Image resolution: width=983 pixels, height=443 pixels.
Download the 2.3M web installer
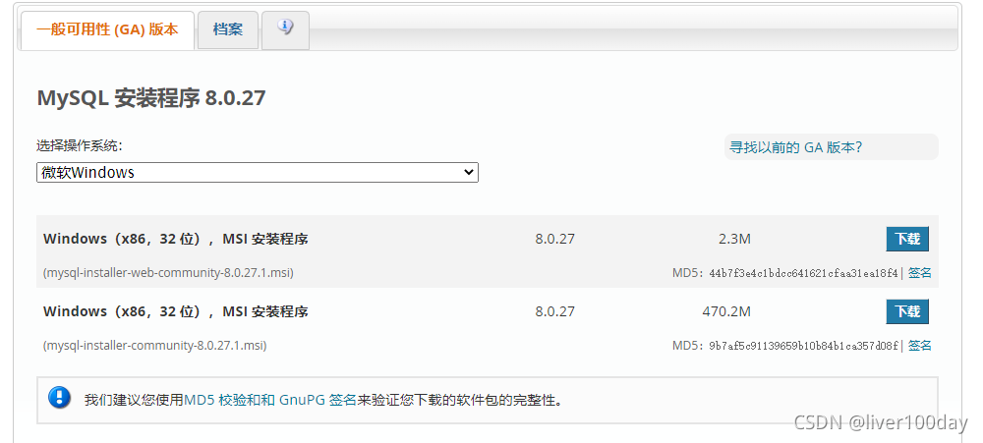pos(906,239)
